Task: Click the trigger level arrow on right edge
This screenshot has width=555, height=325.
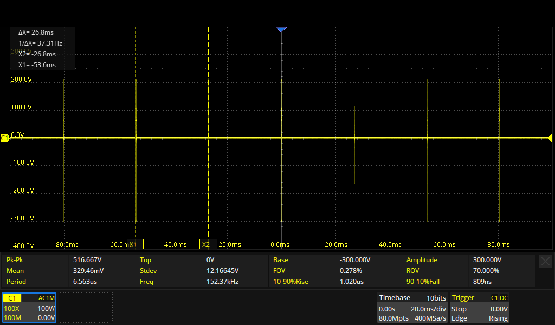Action: [x=550, y=138]
